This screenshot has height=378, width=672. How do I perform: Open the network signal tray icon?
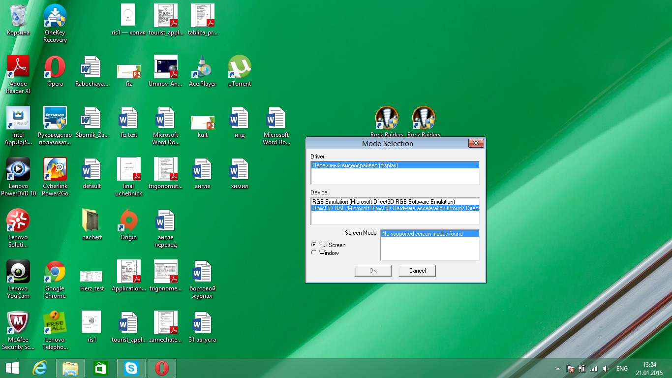pyautogui.click(x=594, y=369)
